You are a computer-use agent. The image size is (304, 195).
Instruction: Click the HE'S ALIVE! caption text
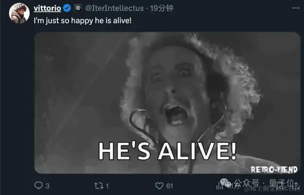point(168,151)
